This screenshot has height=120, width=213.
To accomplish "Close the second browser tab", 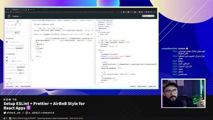I will (43, 10).
